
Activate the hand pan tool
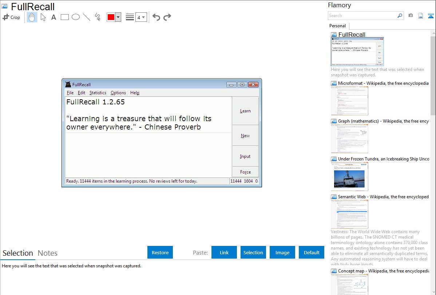[x=32, y=17]
